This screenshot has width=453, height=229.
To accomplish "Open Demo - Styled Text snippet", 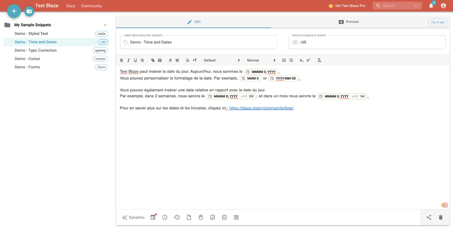I will pyautogui.click(x=56, y=34).
